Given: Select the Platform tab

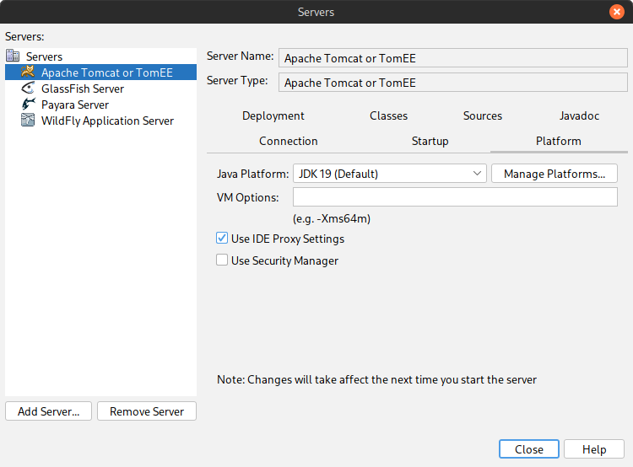Looking at the screenshot, I should point(559,141).
